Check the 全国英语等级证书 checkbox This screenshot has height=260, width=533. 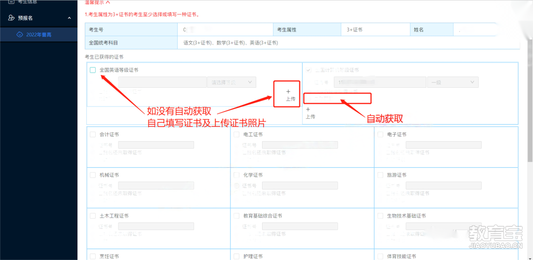point(93,70)
